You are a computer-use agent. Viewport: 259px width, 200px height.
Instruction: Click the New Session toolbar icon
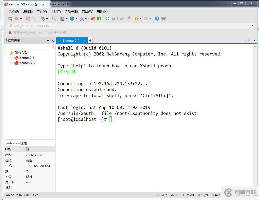pyautogui.click(x=10, y=19)
